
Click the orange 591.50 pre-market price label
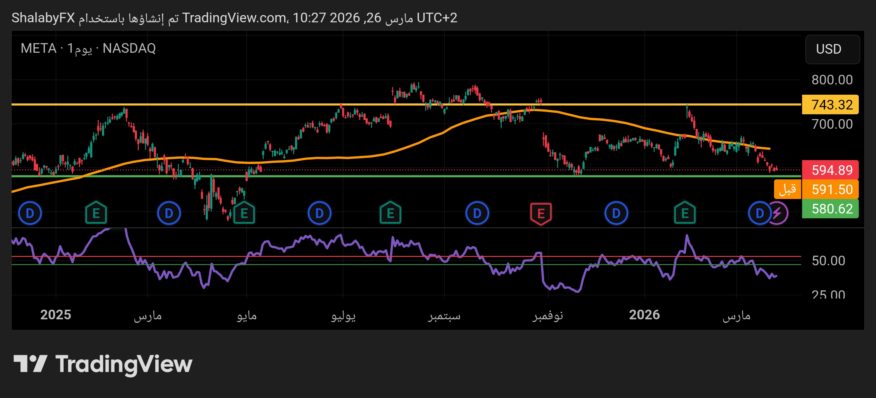pyautogui.click(x=830, y=189)
